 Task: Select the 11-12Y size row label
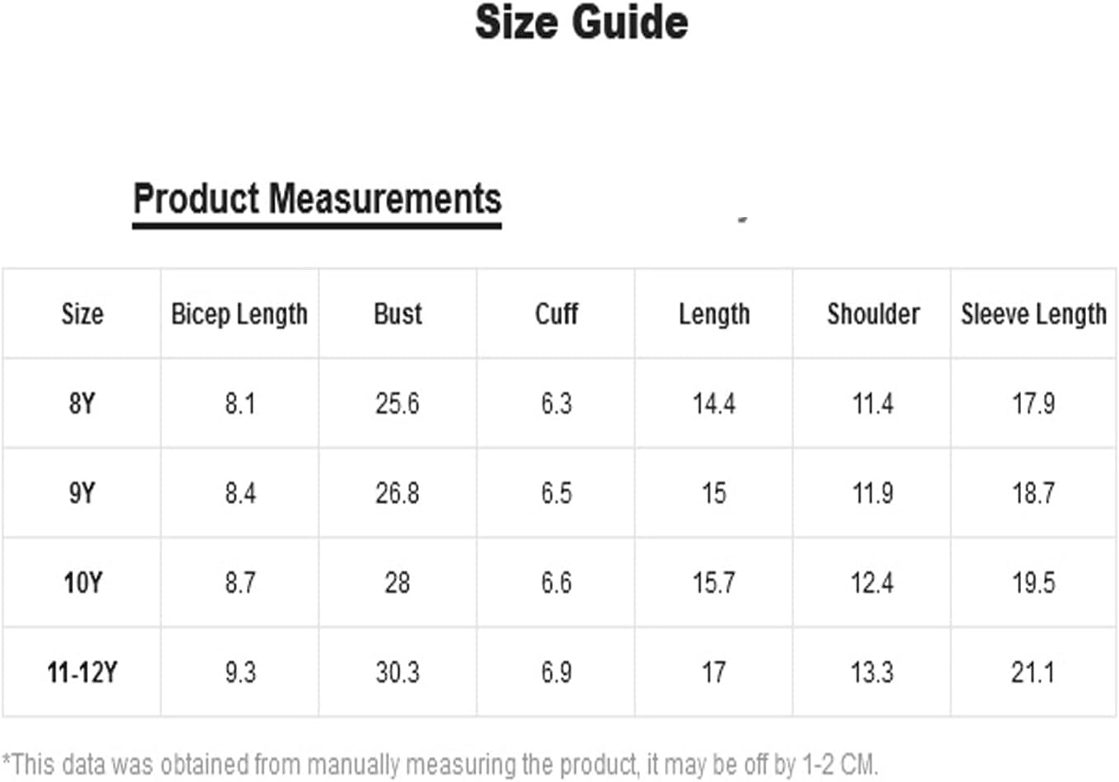click(82, 673)
